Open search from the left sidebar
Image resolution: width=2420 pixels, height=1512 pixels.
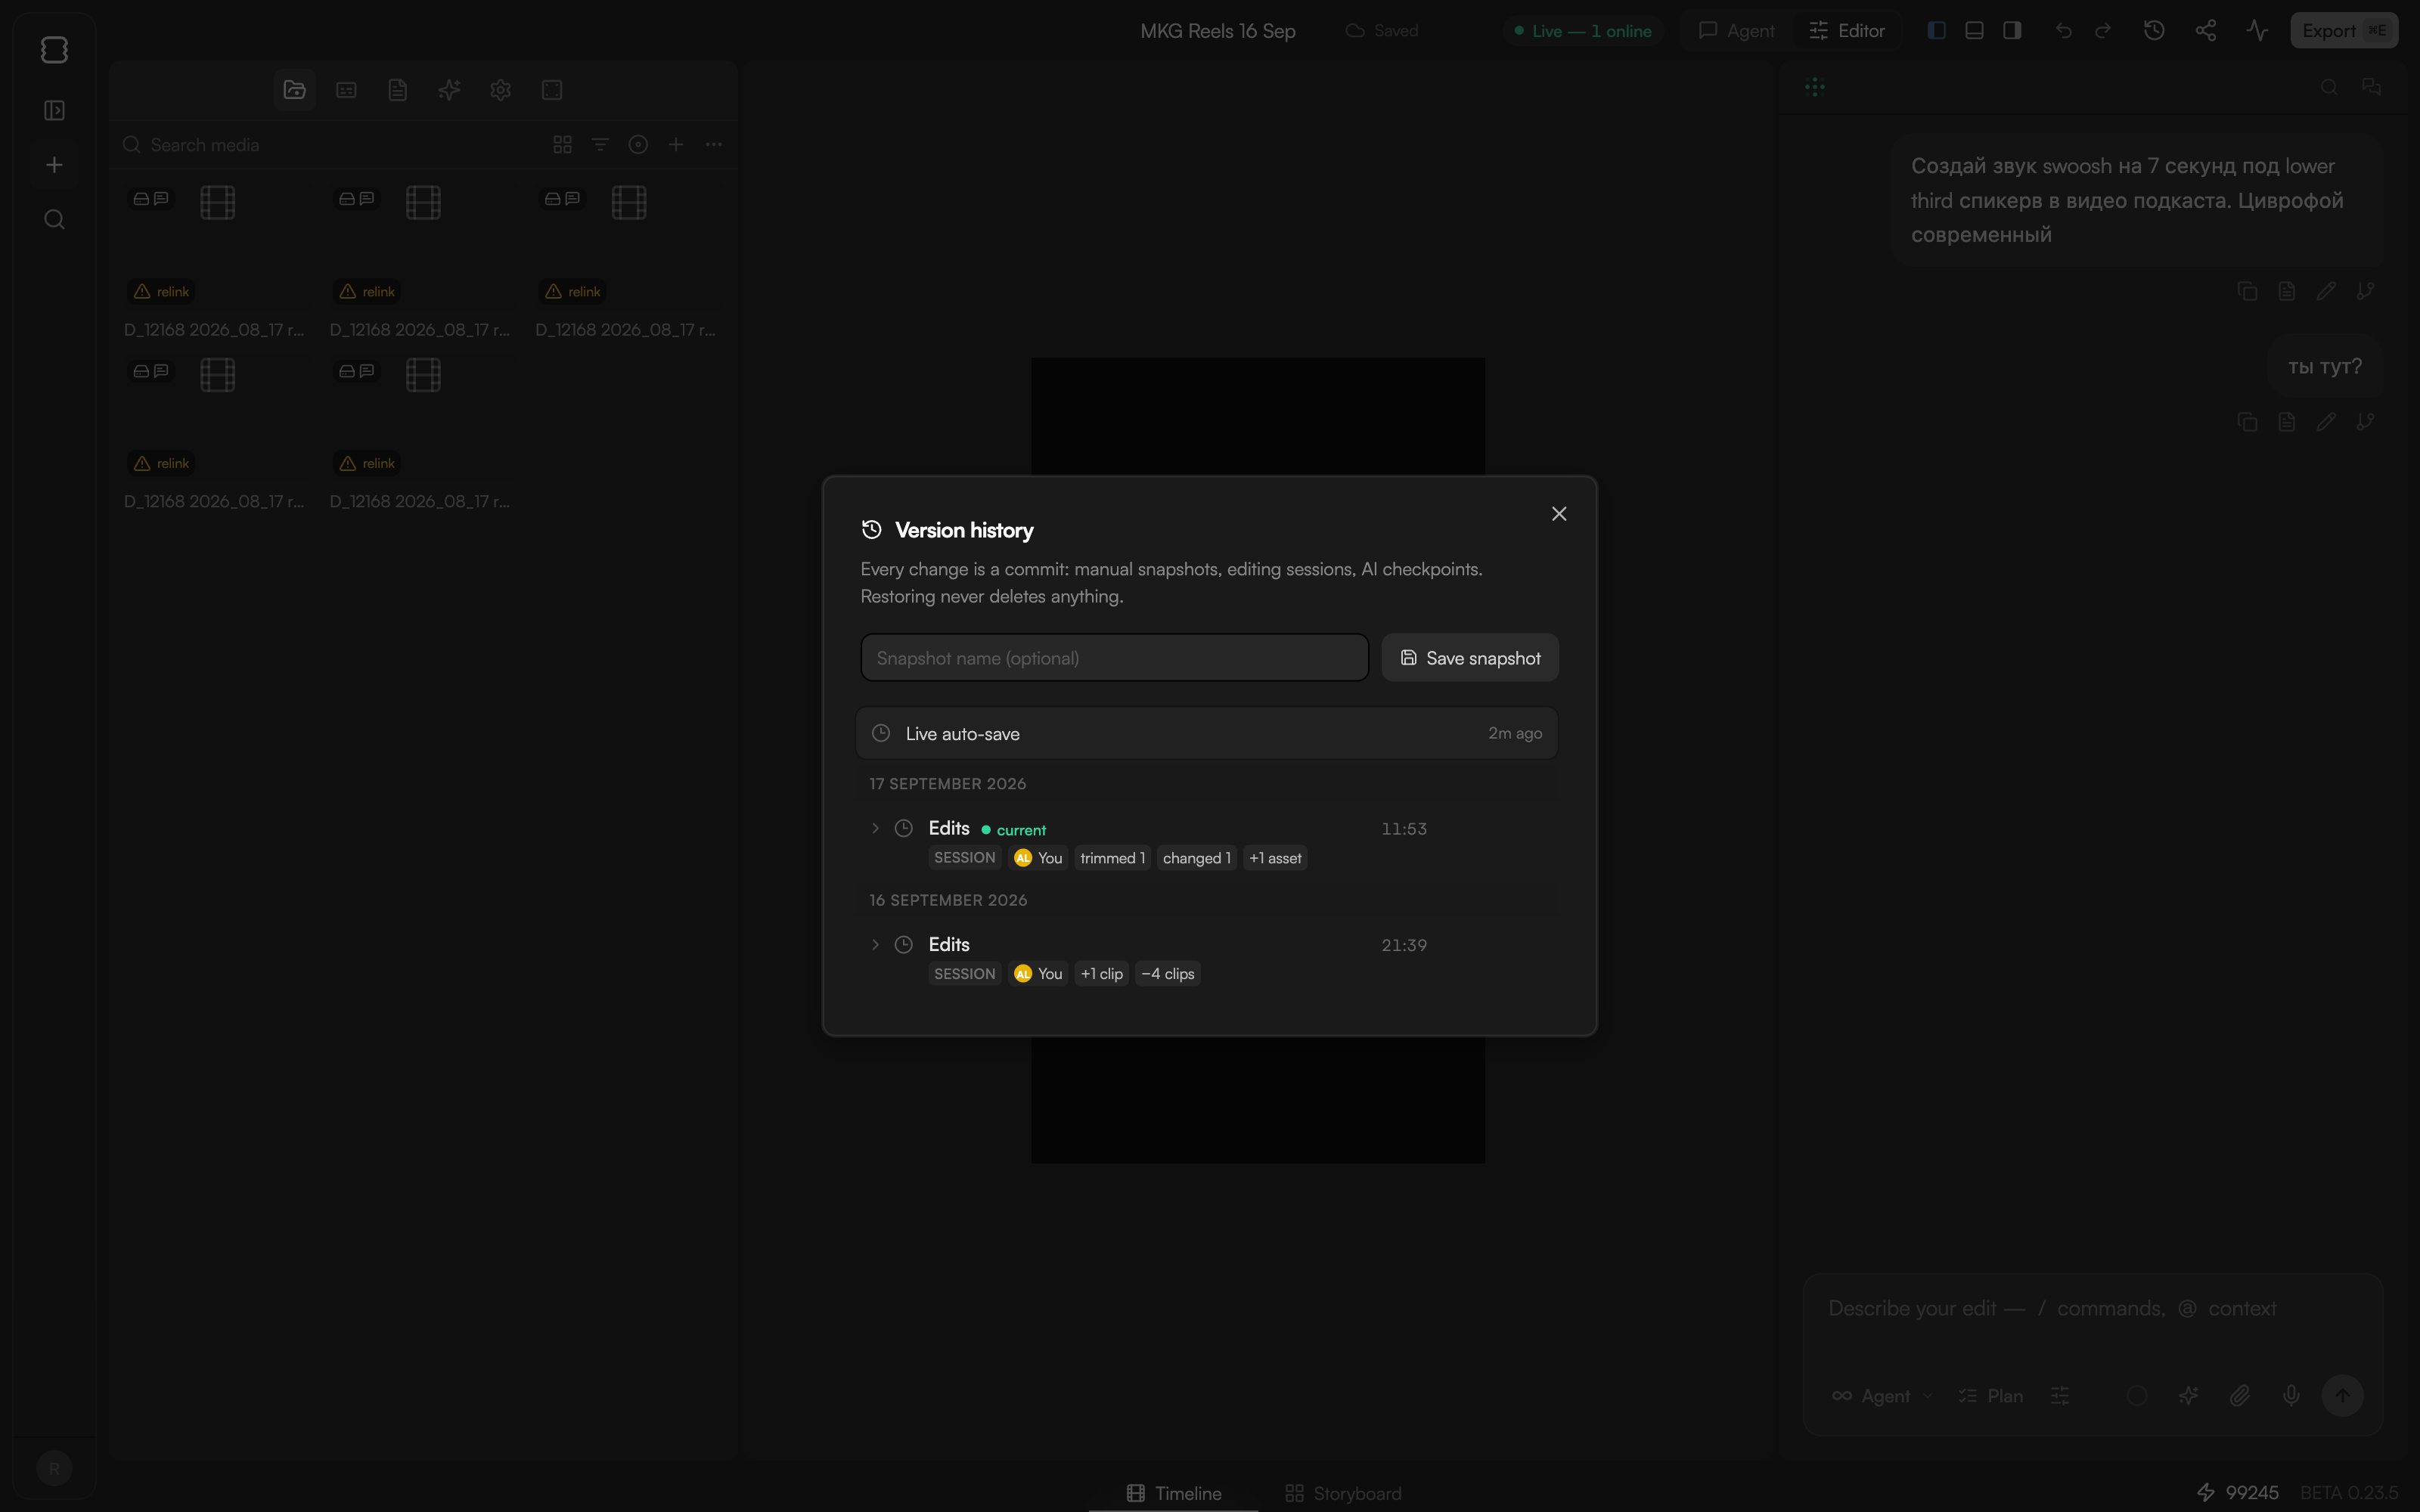pyautogui.click(x=54, y=219)
